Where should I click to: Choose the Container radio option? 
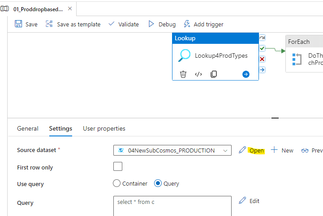(117, 183)
